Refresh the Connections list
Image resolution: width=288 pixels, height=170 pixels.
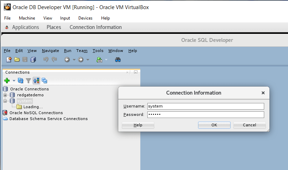[x=20, y=80]
